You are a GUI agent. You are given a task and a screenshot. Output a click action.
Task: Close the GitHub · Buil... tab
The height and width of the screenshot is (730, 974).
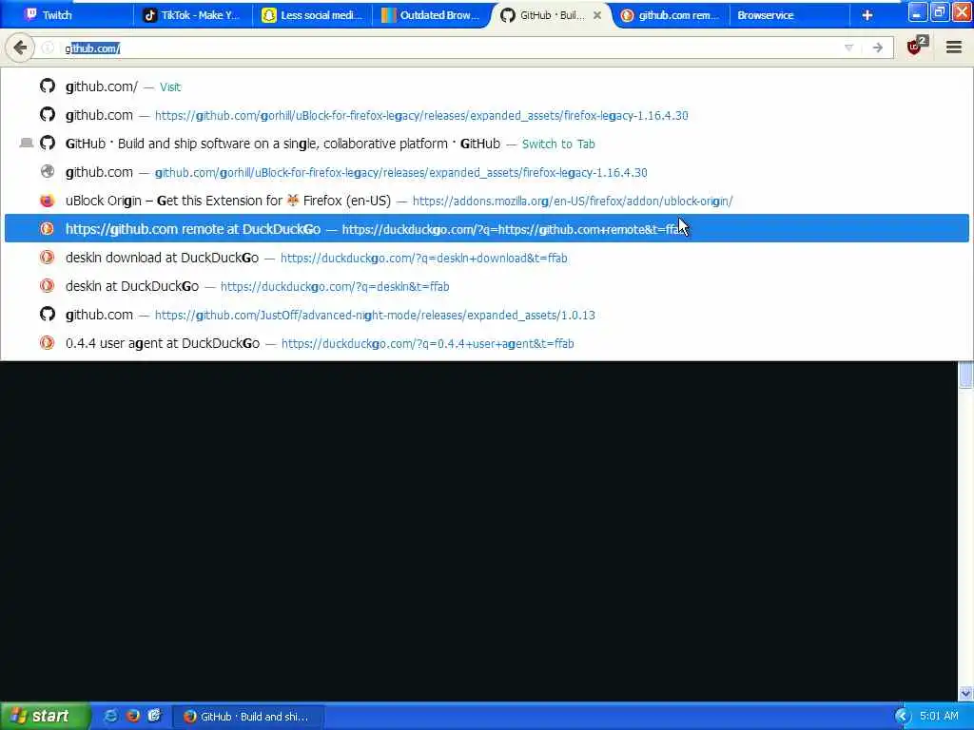point(597,15)
